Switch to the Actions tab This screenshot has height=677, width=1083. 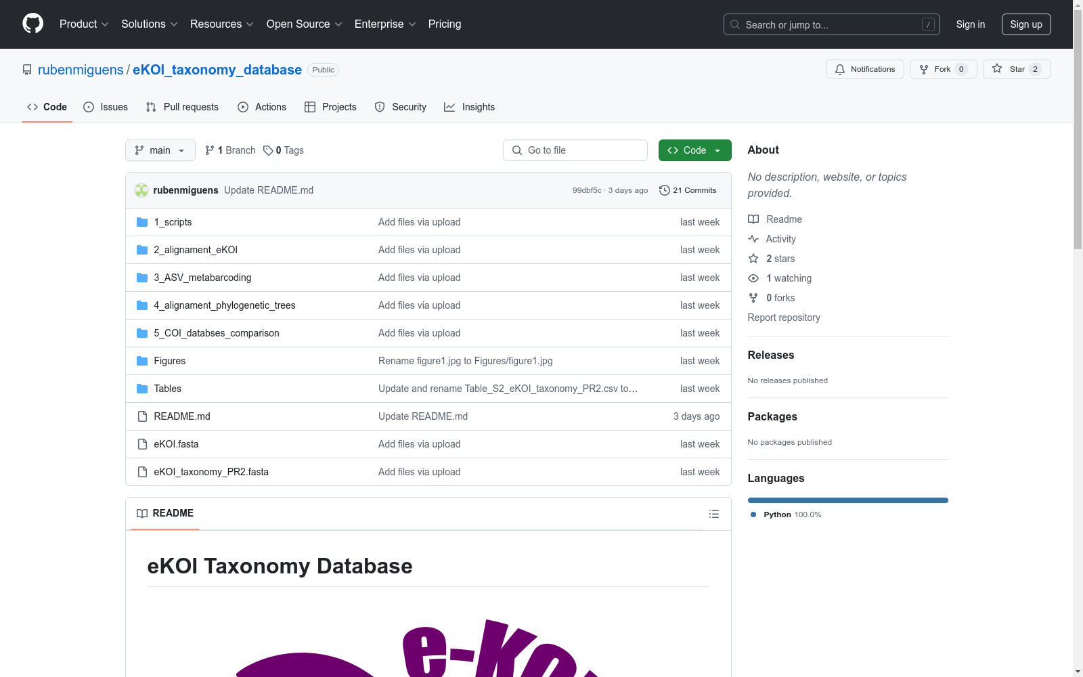262,107
